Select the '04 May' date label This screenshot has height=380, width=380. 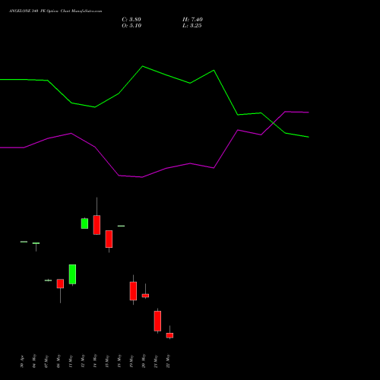pyautogui.click(x=34, y=361)
